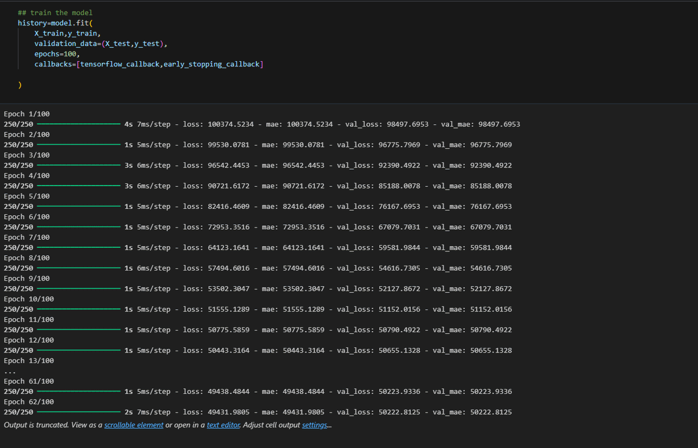Place cursor on X_train,y_train line

[x=67, y=33]
